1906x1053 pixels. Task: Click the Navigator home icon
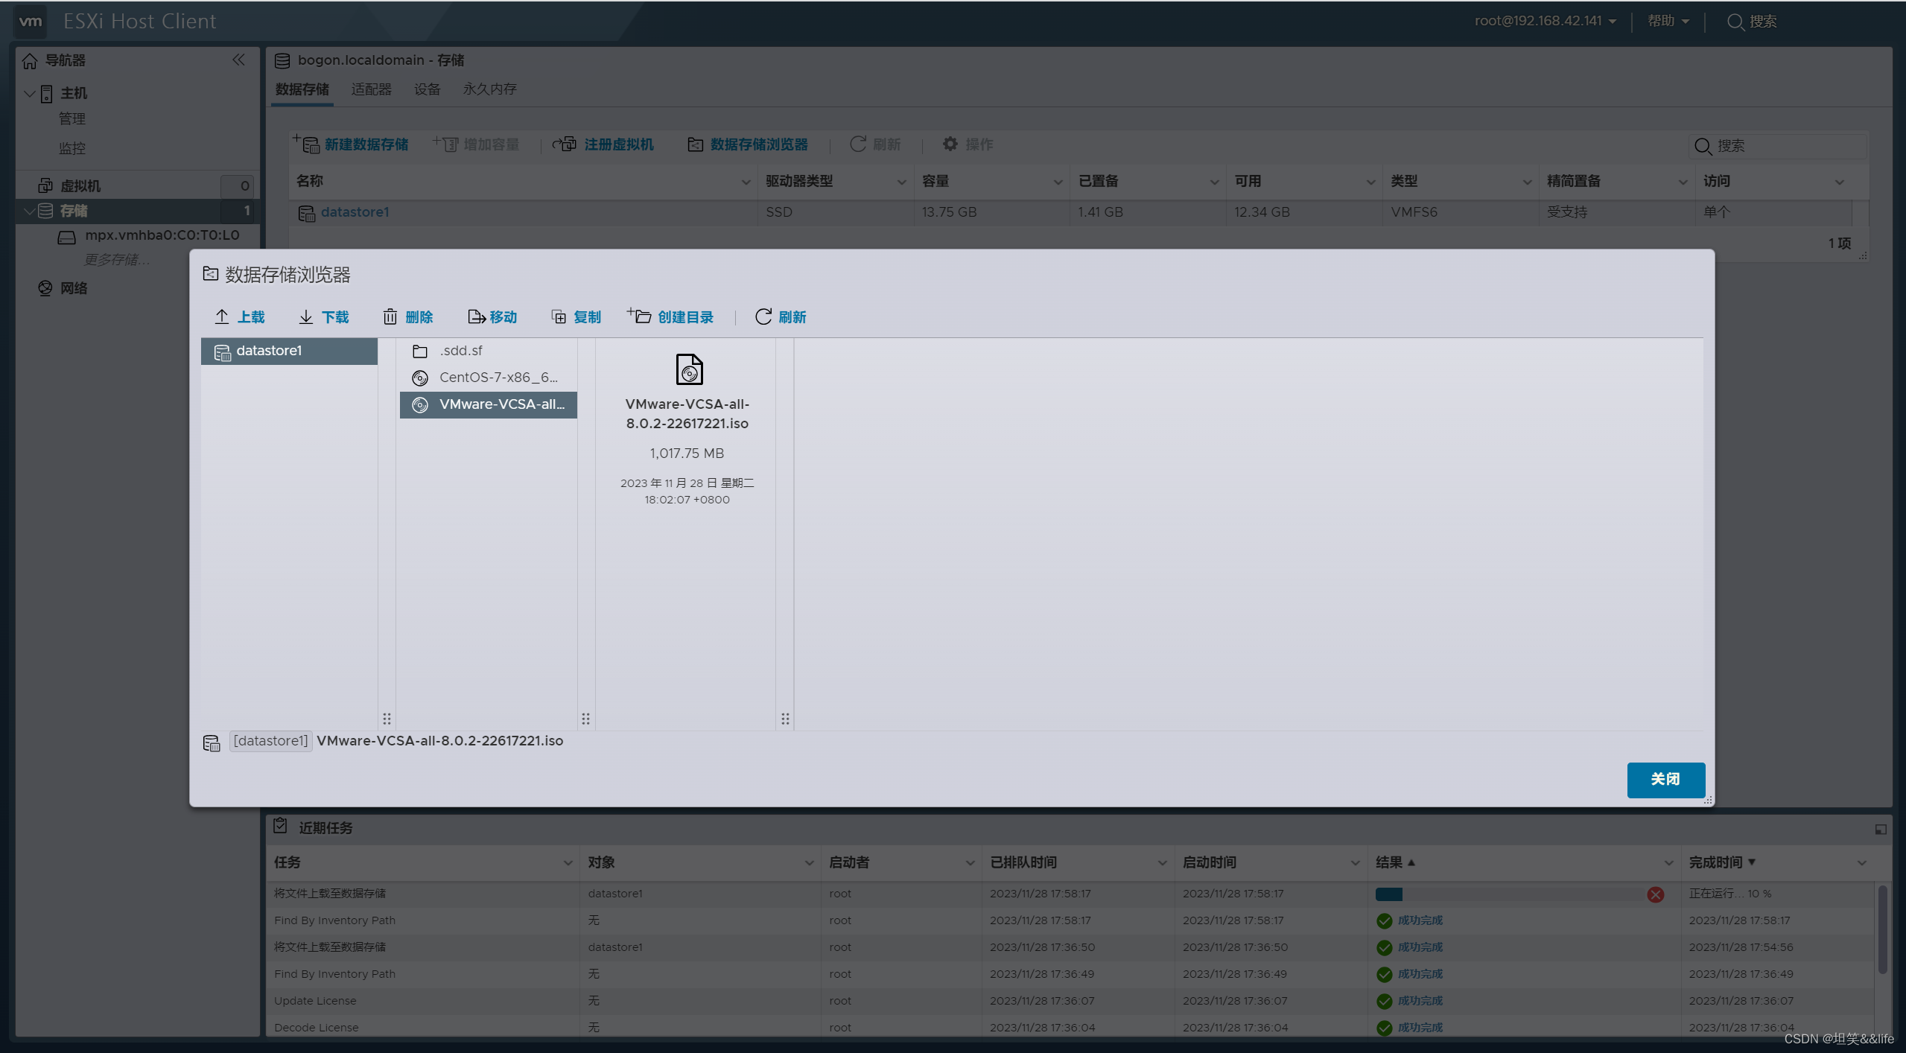[x=30, y=60]
